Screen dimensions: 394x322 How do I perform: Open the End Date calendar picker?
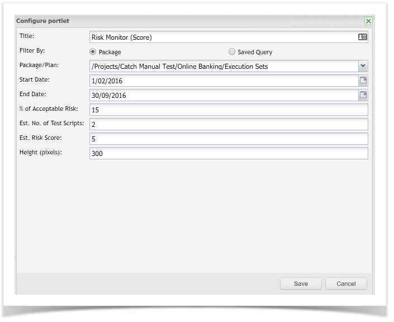[x=363, y=95]
